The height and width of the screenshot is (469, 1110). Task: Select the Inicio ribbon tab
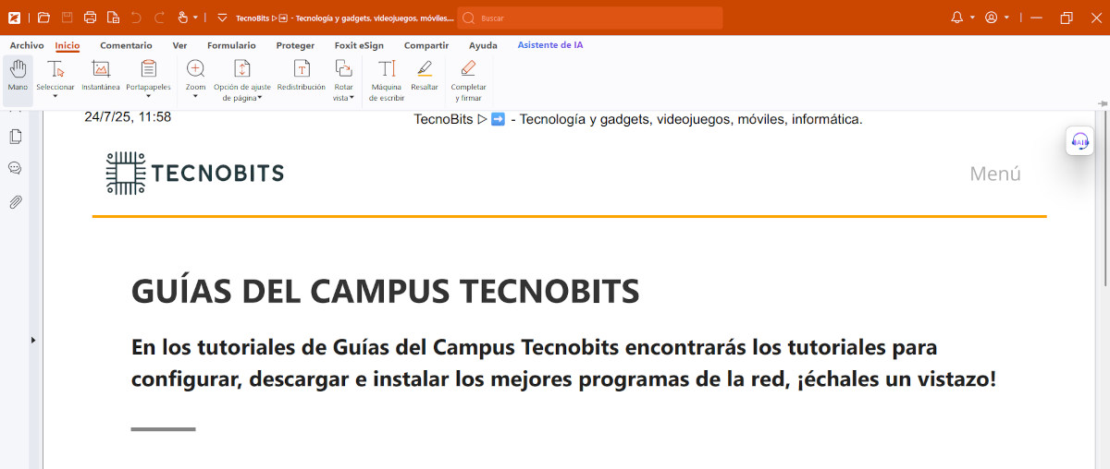click(x=68, y=45)
